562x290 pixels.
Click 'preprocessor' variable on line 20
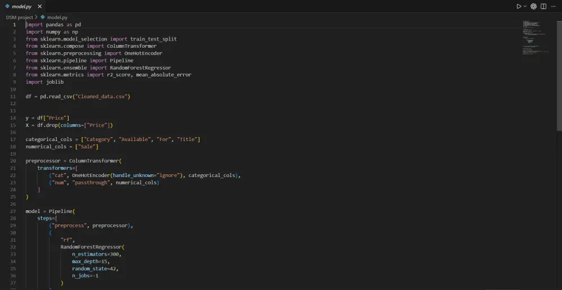tap(43, 161)
